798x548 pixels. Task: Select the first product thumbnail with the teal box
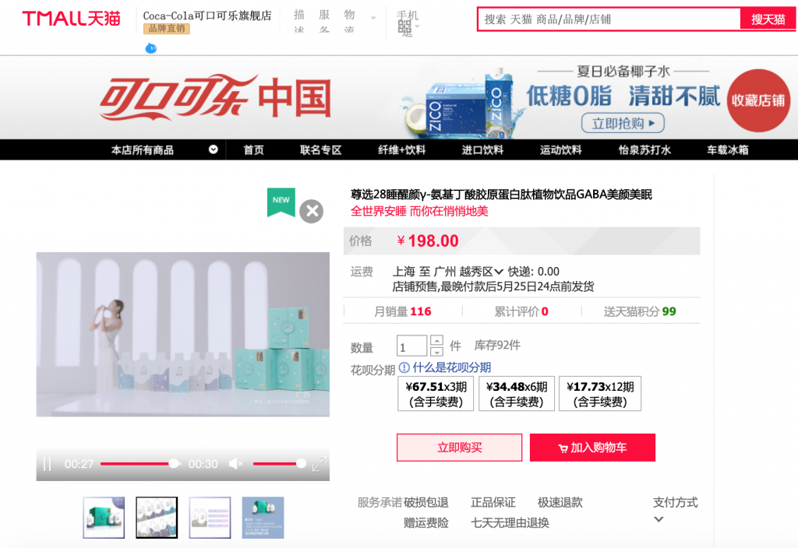(104, 518)
